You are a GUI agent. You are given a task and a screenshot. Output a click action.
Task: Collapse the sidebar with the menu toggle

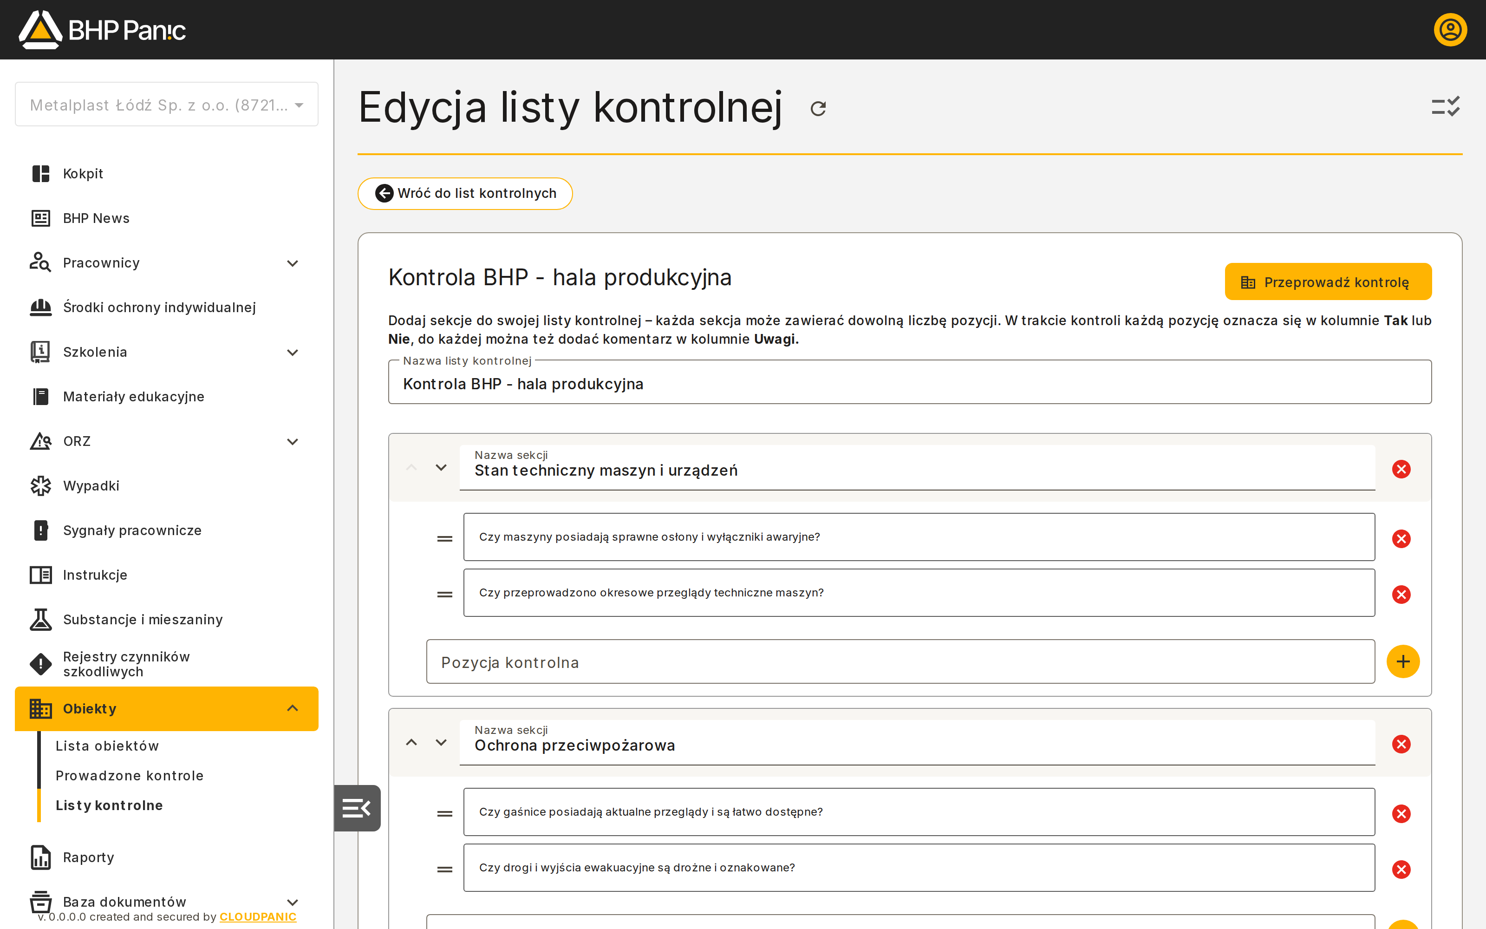(x=357, y=808)
